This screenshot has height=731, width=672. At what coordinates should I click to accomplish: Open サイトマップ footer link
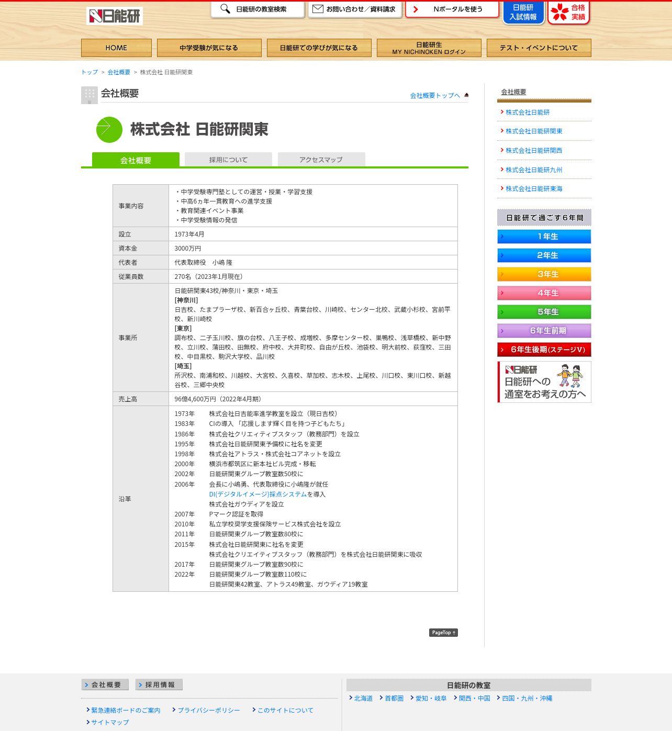coord(110,722)
